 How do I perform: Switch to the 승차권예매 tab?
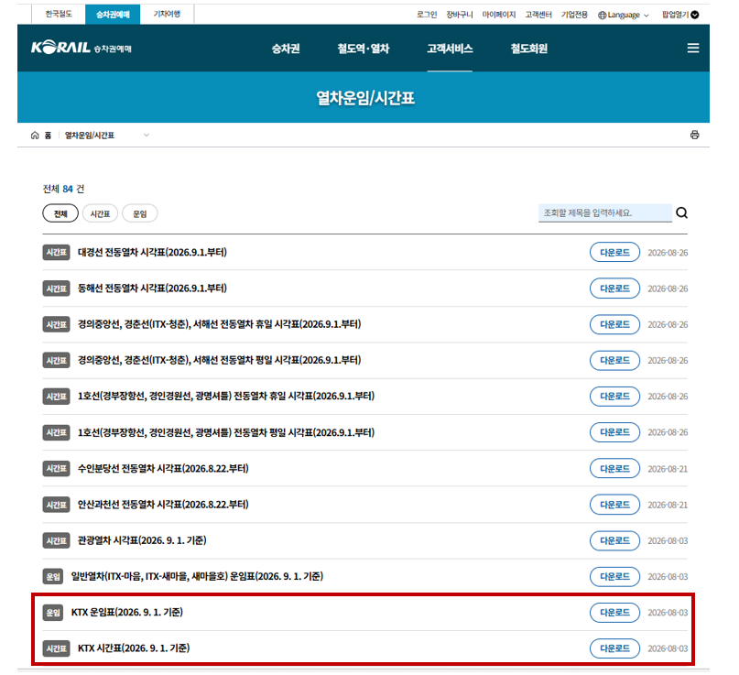coord(113,15)
